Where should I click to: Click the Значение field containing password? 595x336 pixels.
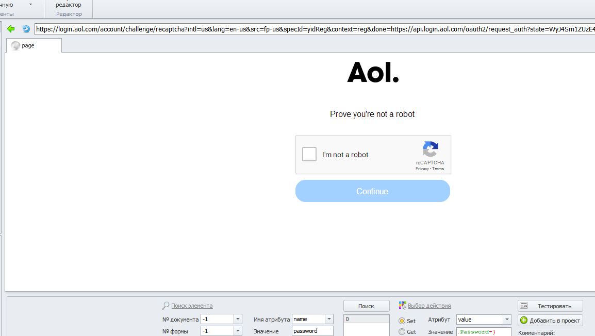point(312,331)
